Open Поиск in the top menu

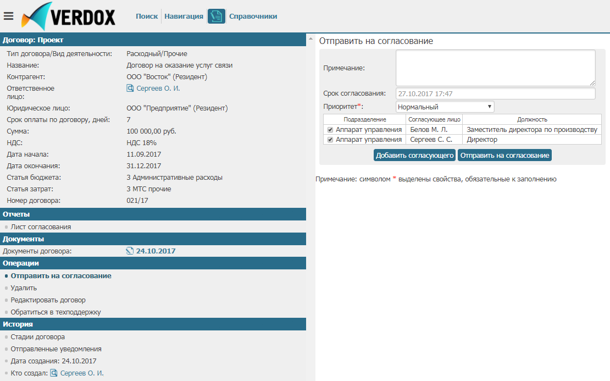pos(147,16)
